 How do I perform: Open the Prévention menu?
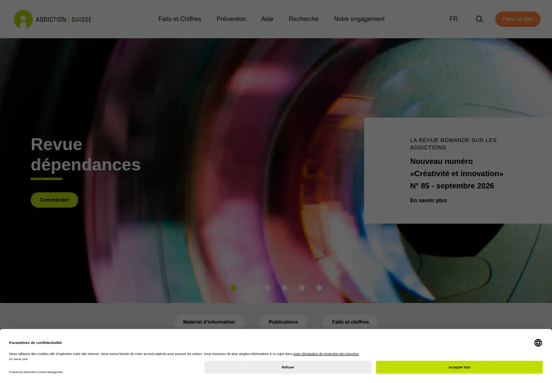click(x=231, y=19)
